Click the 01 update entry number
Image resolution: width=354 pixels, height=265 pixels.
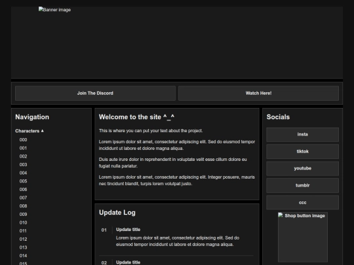pyautogui.click(x=104, y=230)
